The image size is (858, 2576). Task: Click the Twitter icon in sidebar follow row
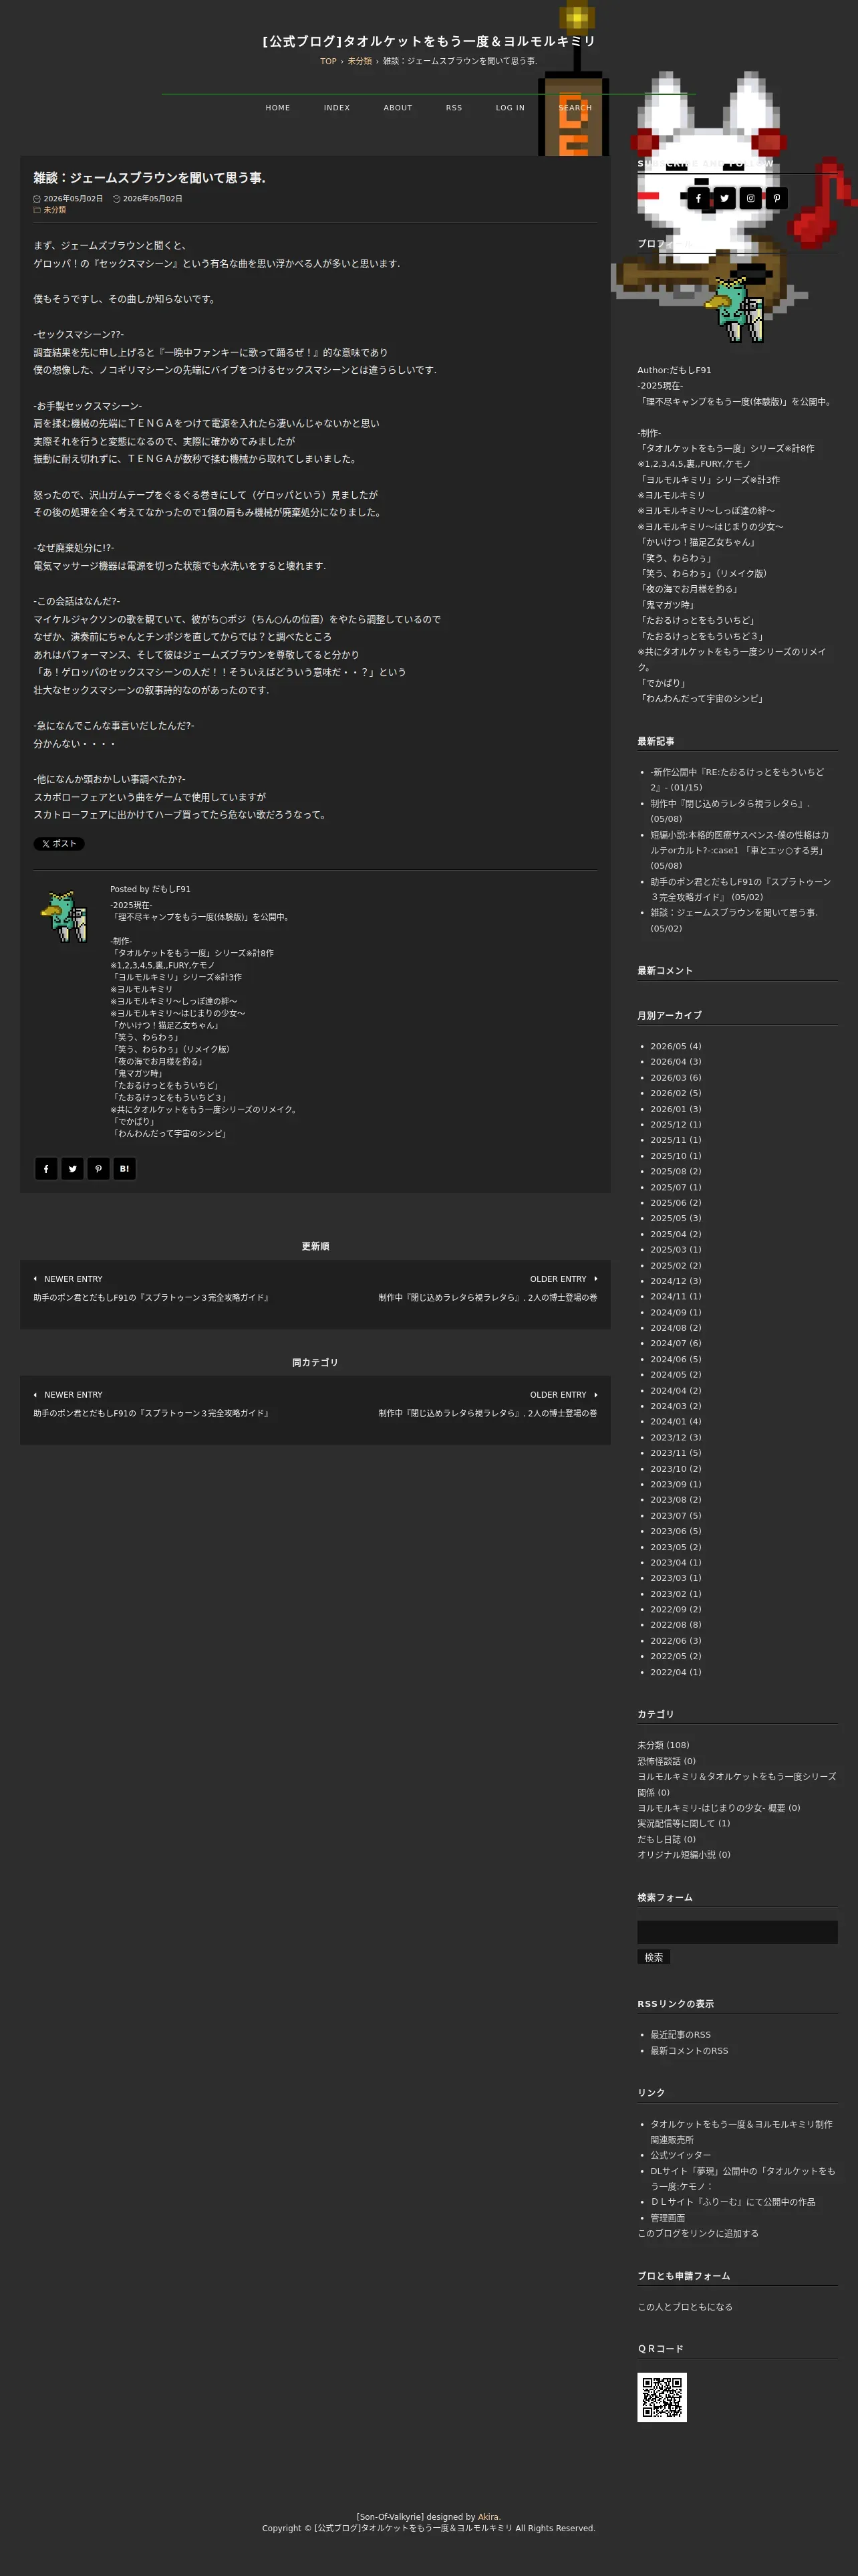point(724,198)
